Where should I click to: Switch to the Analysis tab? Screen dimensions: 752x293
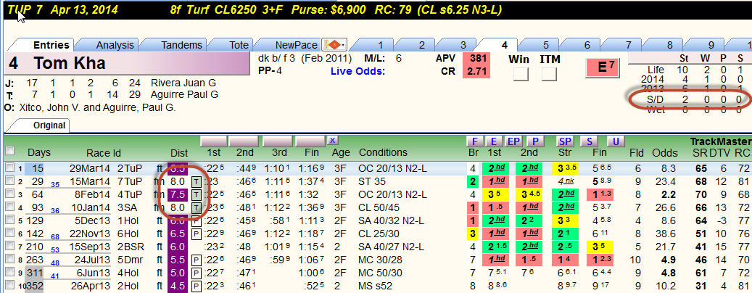(115, 45)
